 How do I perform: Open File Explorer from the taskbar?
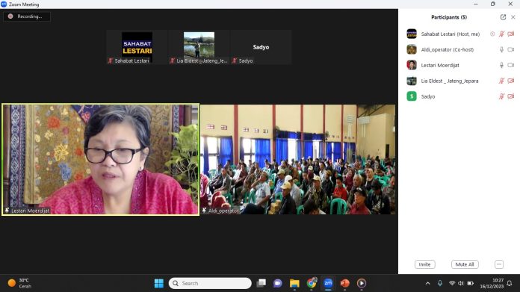coord(294,283)
